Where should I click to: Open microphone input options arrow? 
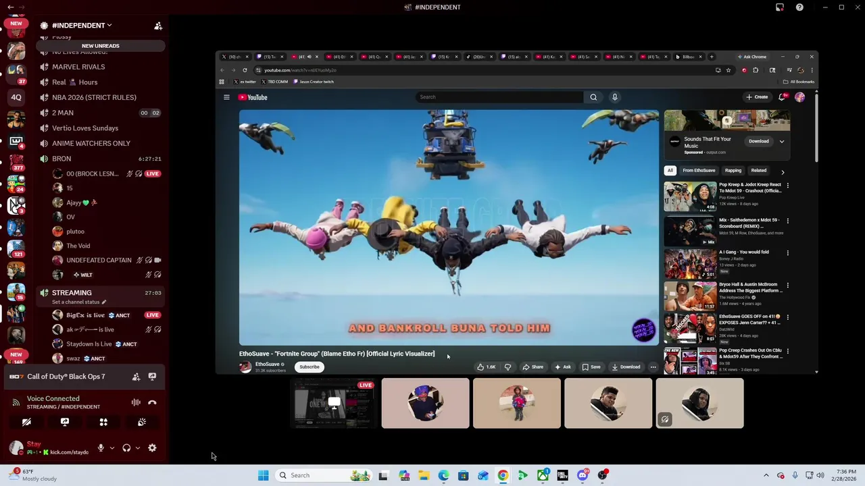112,448
